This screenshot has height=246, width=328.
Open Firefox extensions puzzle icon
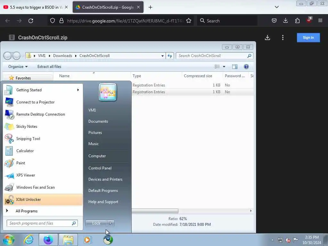(x=297, y=21)
